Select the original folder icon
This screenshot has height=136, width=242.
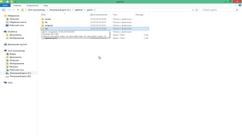[x=43, y=25]
